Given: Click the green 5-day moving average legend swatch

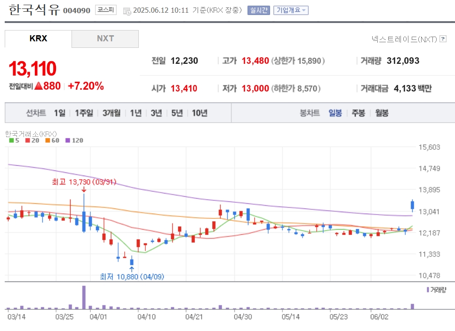Looking at the screenshot, I should pyautogui.click(x=11, y=140).
